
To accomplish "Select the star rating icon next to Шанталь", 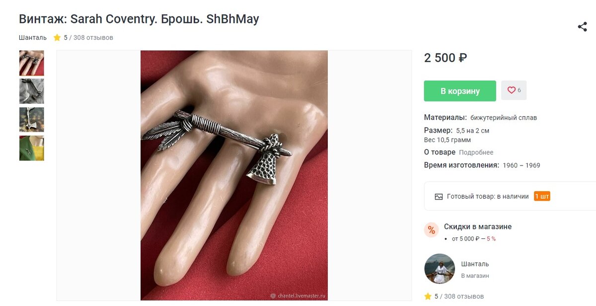I will (x=57, y=37).
